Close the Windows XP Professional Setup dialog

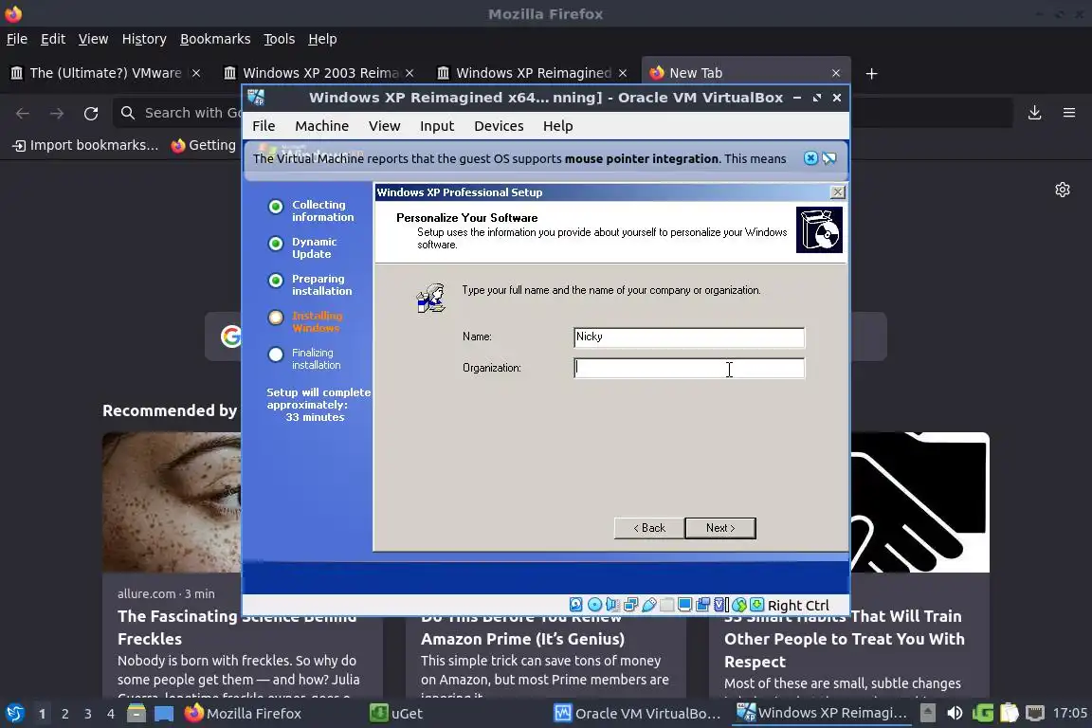pos(838,192)
